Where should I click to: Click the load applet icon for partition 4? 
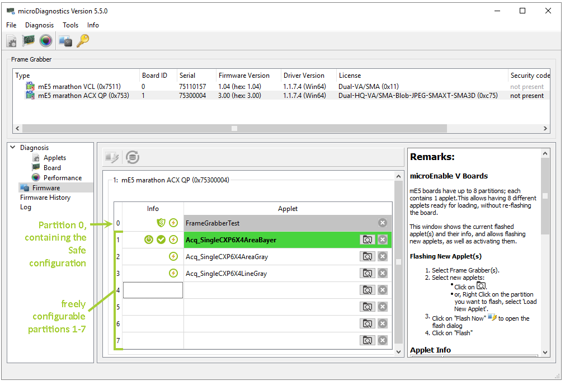(368, 290)
